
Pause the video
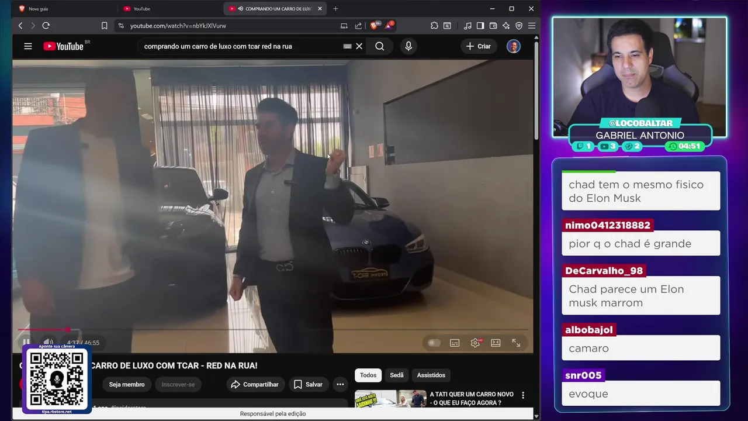click(x=26, y=343)
